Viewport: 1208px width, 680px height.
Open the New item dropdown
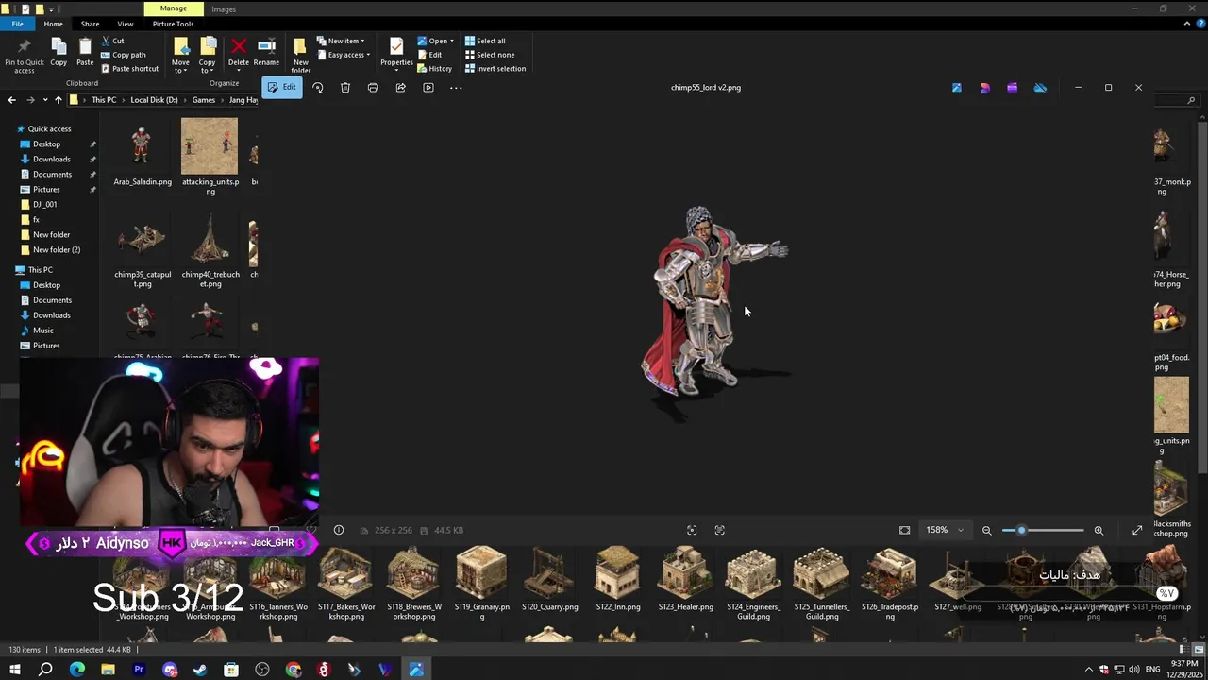[x=341, y=41]
